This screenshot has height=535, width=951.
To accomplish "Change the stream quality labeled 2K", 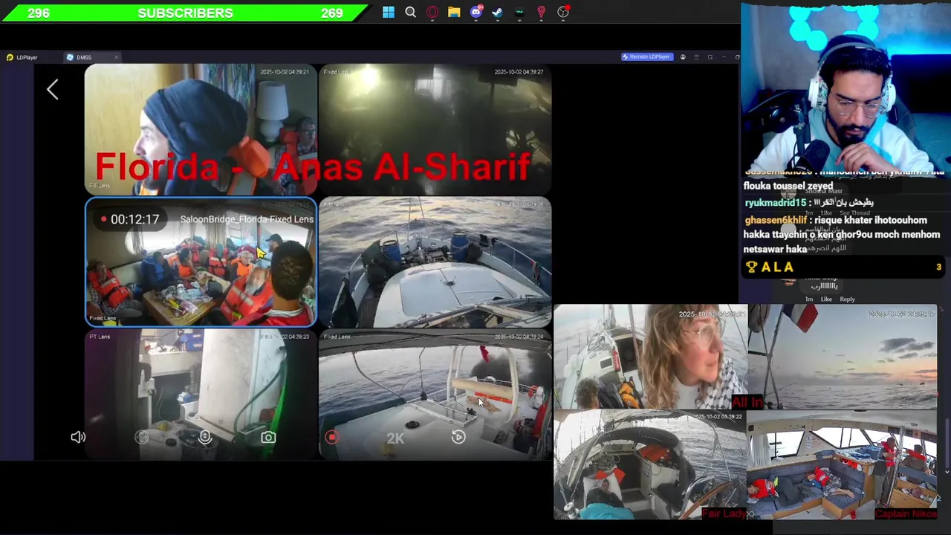I will 395,438.
